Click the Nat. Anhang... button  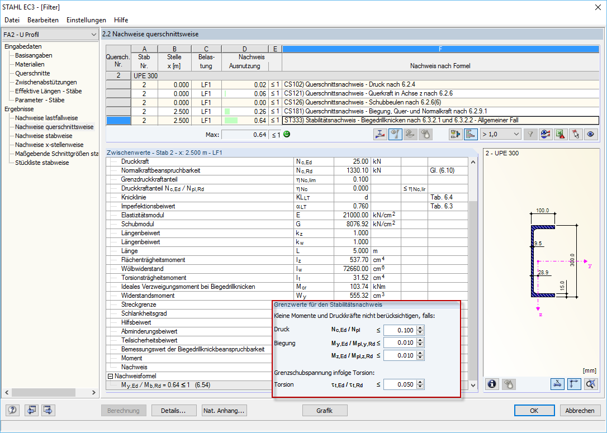tap(224, 410)
